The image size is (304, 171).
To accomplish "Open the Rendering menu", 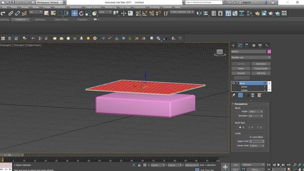I will tap(111, 7).
